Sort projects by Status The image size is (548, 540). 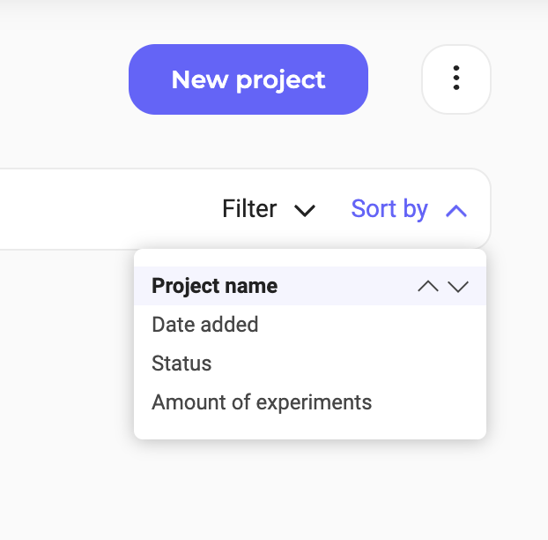(181, 364)
